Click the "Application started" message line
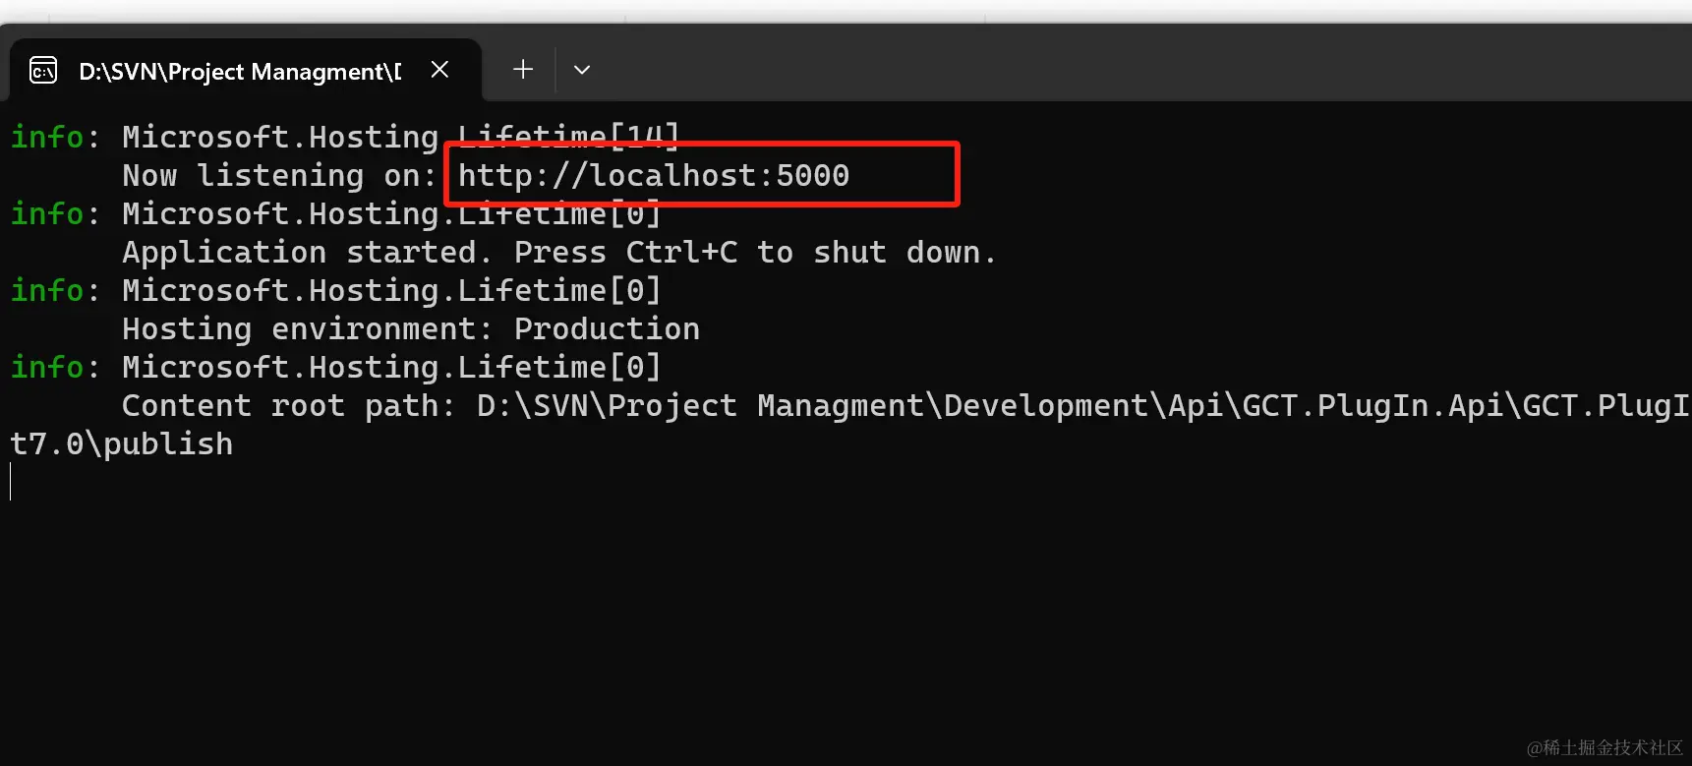The image size is (1692, 766). pos(559,253)
